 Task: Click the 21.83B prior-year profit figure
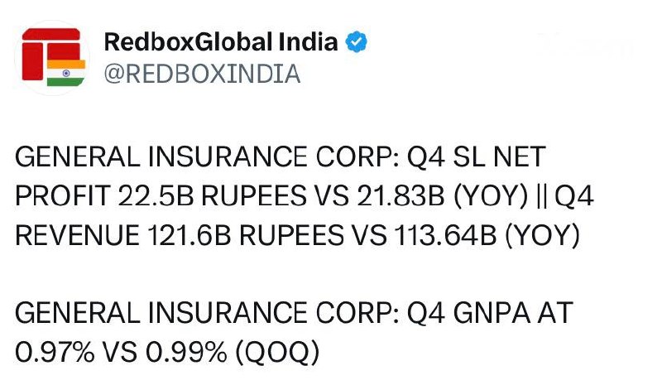pos(401,195)
